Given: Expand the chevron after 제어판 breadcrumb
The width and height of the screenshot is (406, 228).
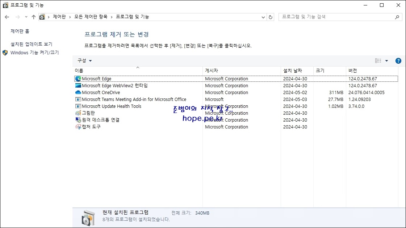Looking at the screenshot, I should coord(70,17).
